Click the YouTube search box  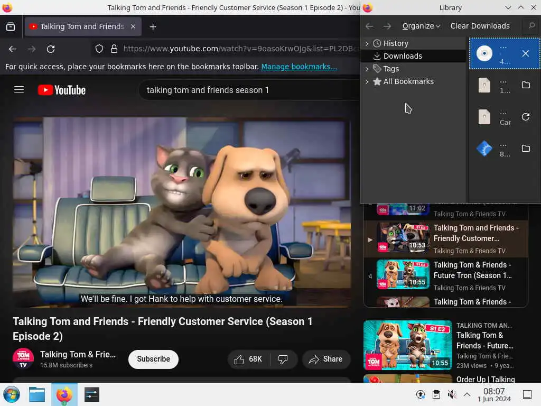click(x=248, y=90)
